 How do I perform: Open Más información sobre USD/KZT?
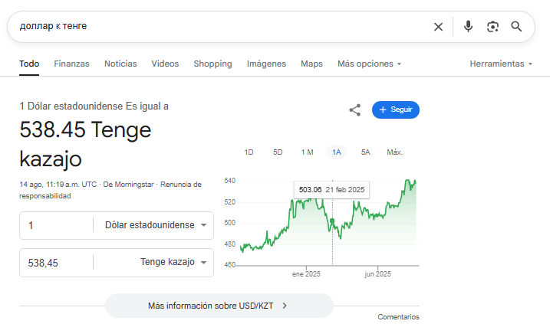pos(219,306)
